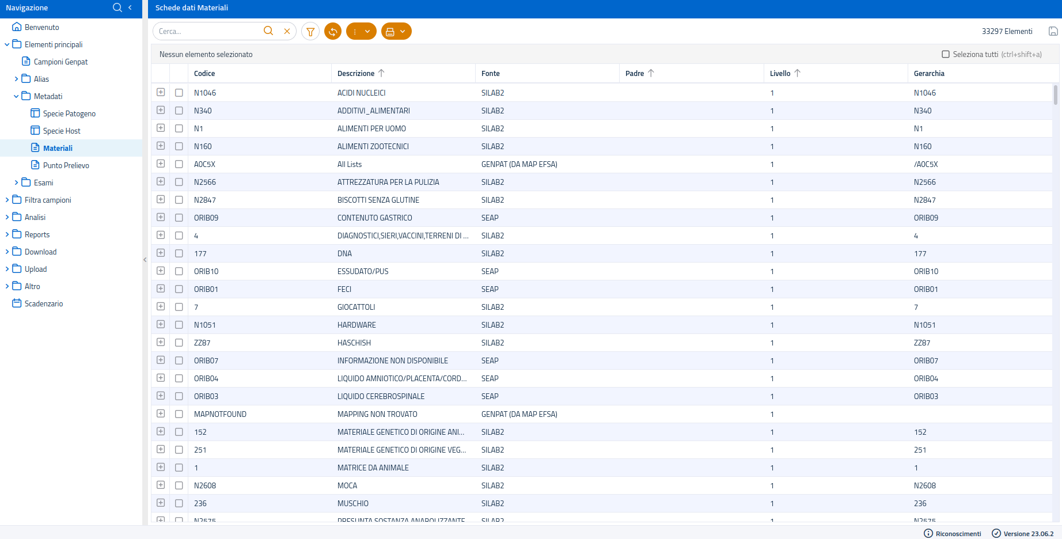The width and height of the screenshot is (1062, 539).
Task: Check the Seleziona tutti checkbox
Action: pyautogui.click(x=946, y=54)
